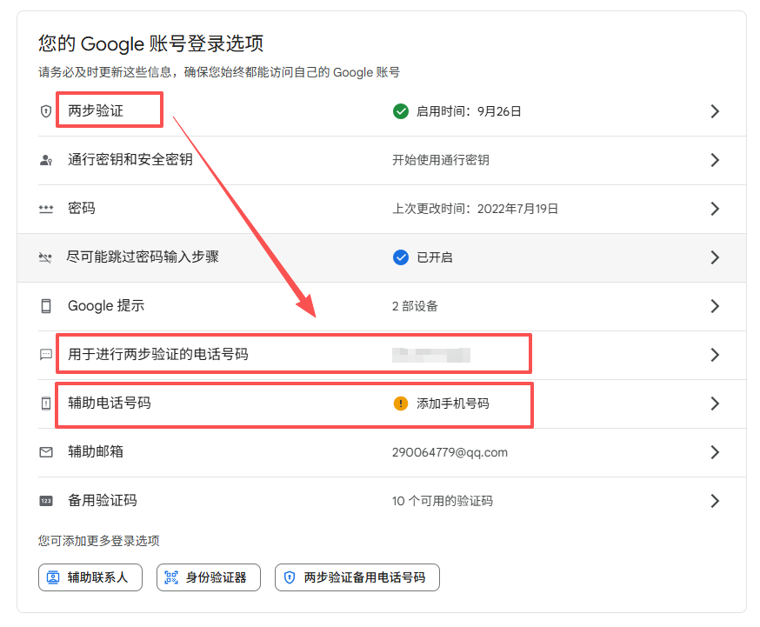Click the passkey icon beside 通行密钥和安全密钥
The image size is (760, 627).
pos(46,160)
